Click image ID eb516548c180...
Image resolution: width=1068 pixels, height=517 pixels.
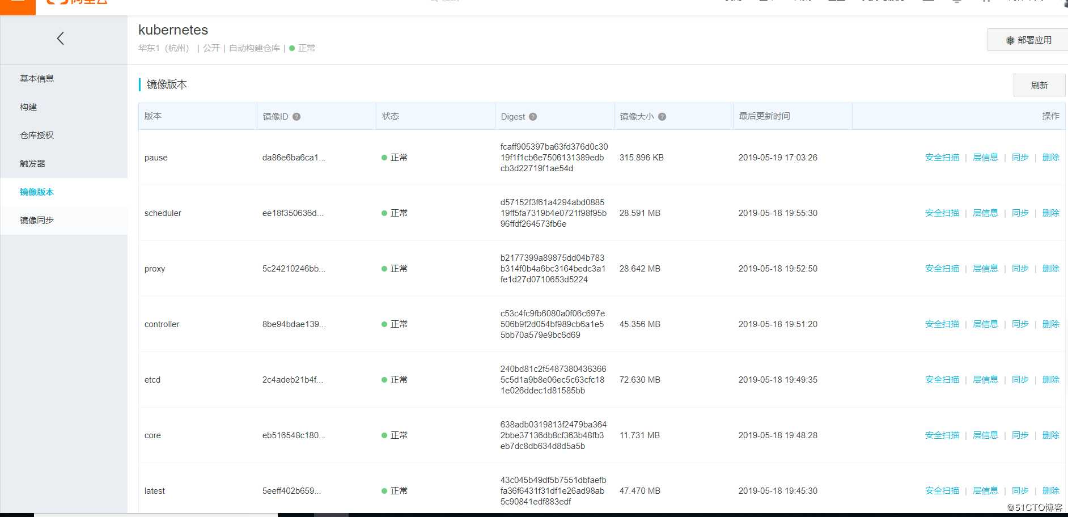click(x=294, y=435)
